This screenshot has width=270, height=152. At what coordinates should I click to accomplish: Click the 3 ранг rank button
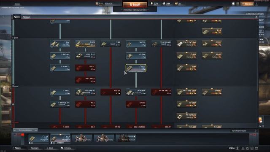point(51,148)
